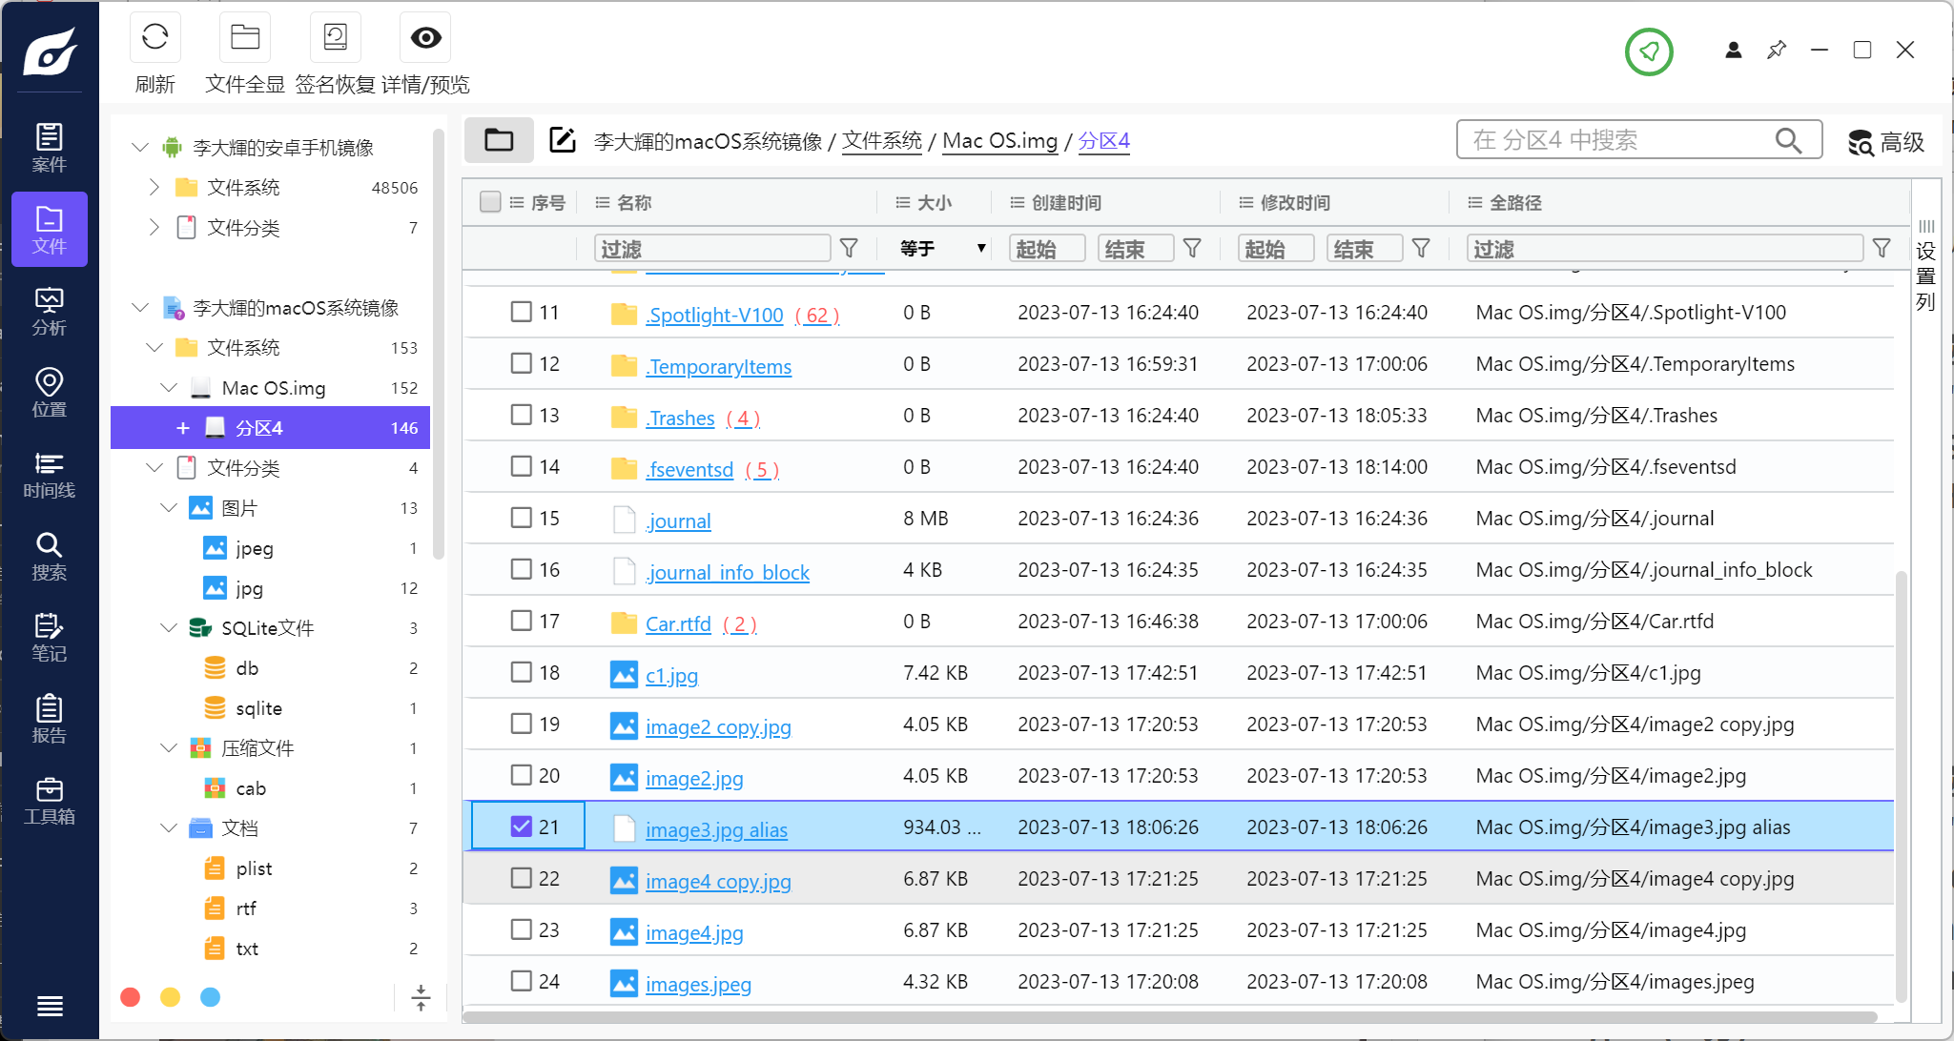Click the name column filter funnel icon
This screenshot has height=1041, width=1954.
pos(849,249)
